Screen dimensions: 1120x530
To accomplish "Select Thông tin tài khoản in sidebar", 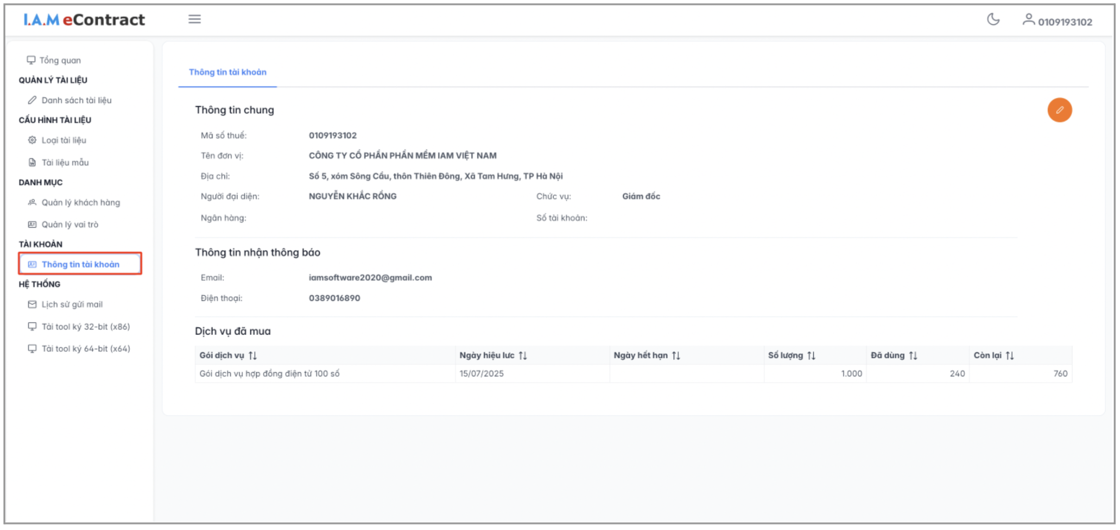I will click(80, 264).
